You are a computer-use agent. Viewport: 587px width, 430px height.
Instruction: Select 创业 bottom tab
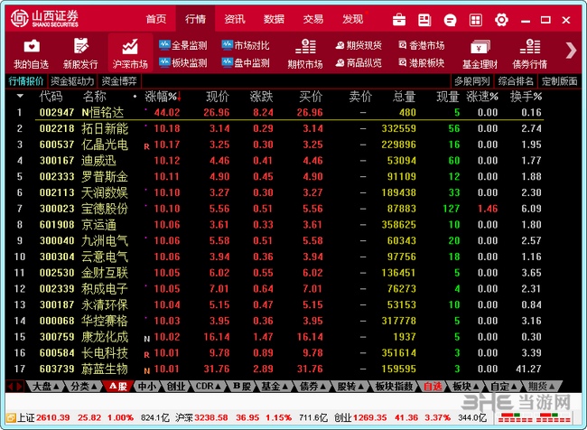pos(176,386)
